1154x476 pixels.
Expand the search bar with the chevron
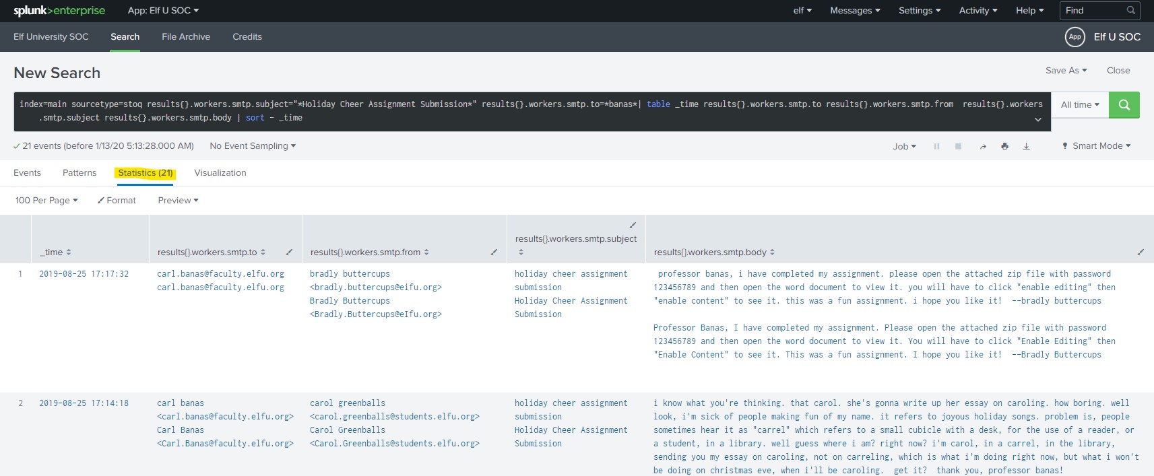tap(1037, 120)
